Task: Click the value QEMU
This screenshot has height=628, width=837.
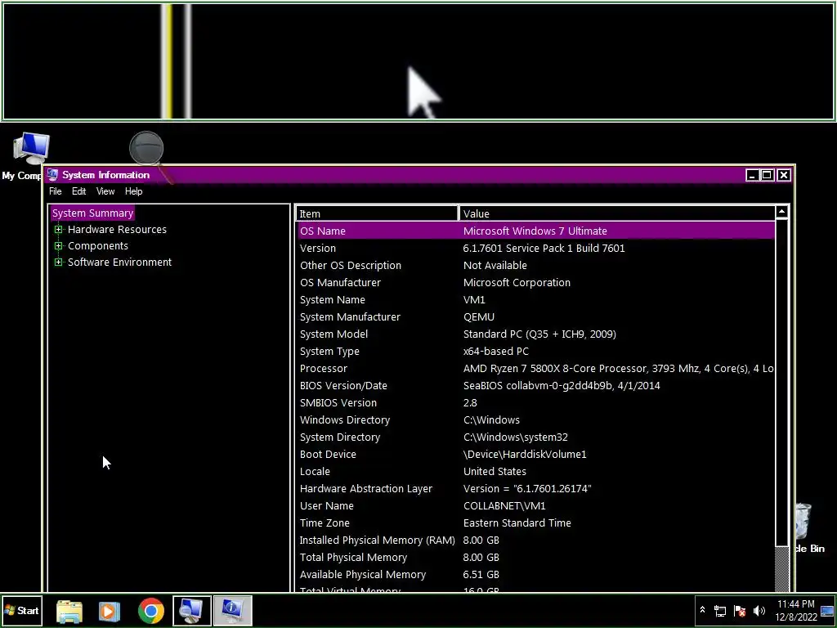Action: [x=479, y=316]
